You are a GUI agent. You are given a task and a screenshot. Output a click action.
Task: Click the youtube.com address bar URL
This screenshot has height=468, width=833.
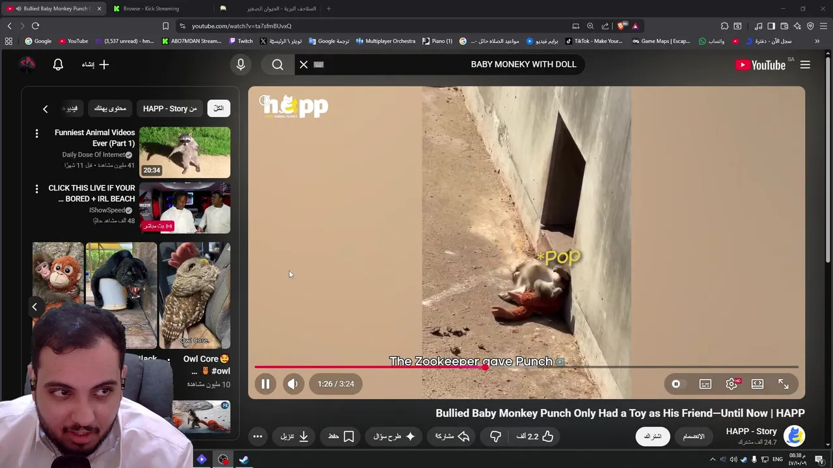[x=241, y=26]
